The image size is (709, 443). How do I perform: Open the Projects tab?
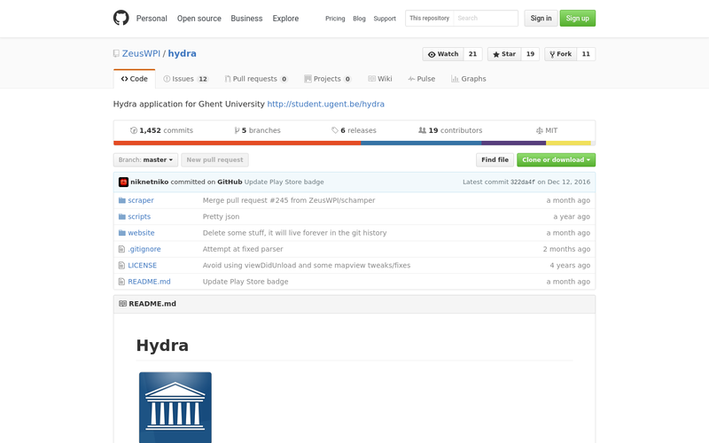point(328,79)
